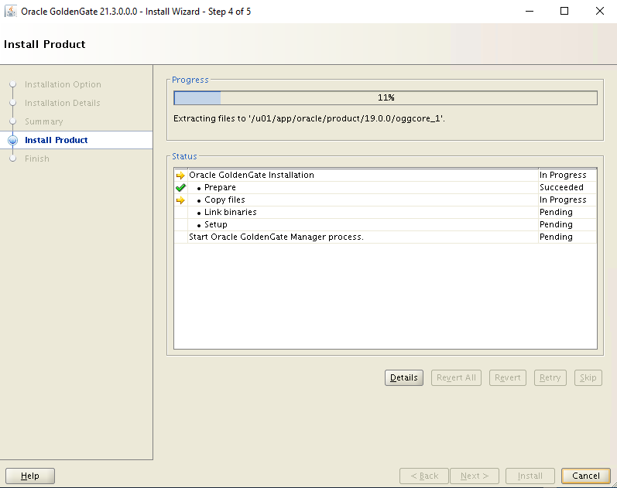Click the green checkmark icon beside Prepare
Screen dimensions: 617x488
(x=180, y=188)
